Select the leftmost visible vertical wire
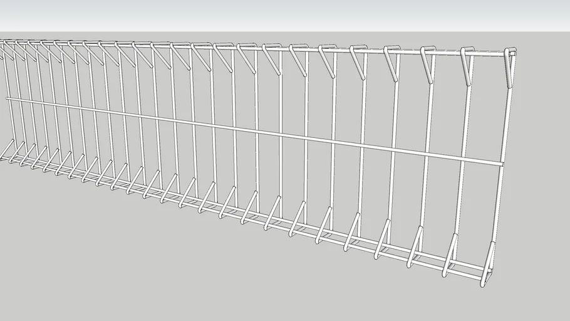The image size is (570, 321). pos(9,94)
